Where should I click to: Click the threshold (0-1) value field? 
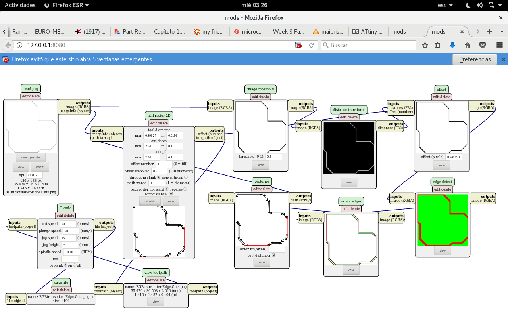(x=274, y=157)
